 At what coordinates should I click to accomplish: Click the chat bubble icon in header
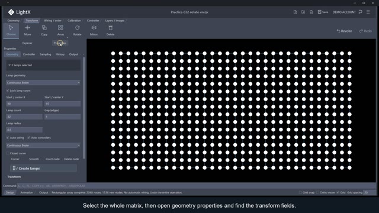pyautogui.click(x=361, y=12)
